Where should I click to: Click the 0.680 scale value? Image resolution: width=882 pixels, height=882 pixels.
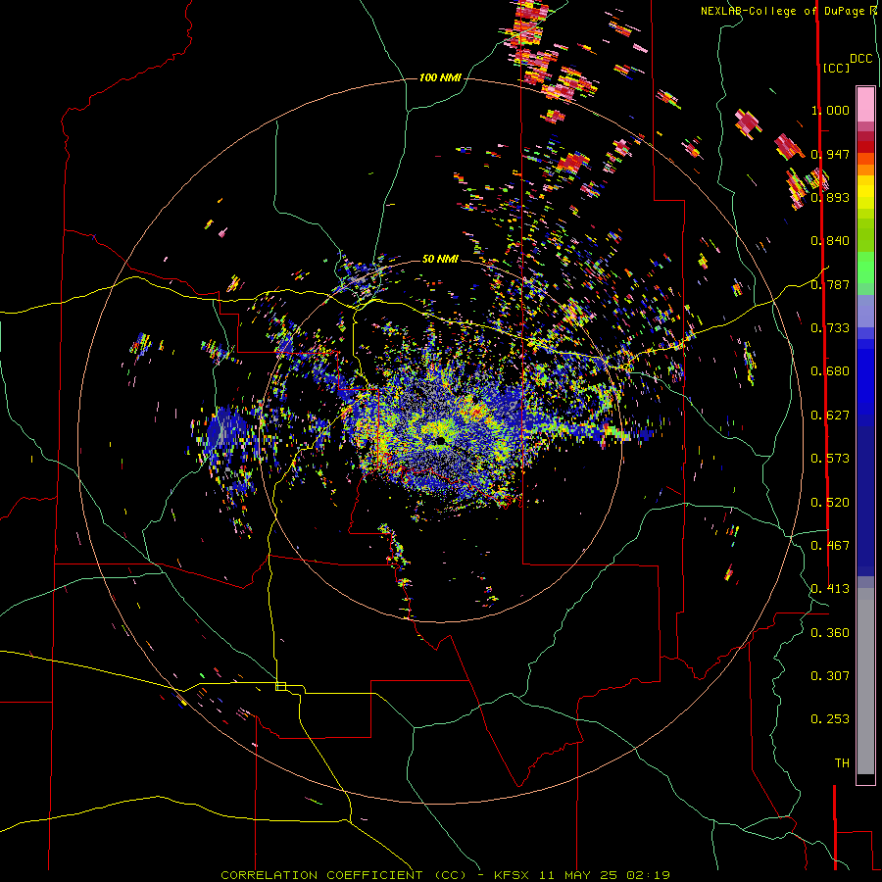point(830,371)
